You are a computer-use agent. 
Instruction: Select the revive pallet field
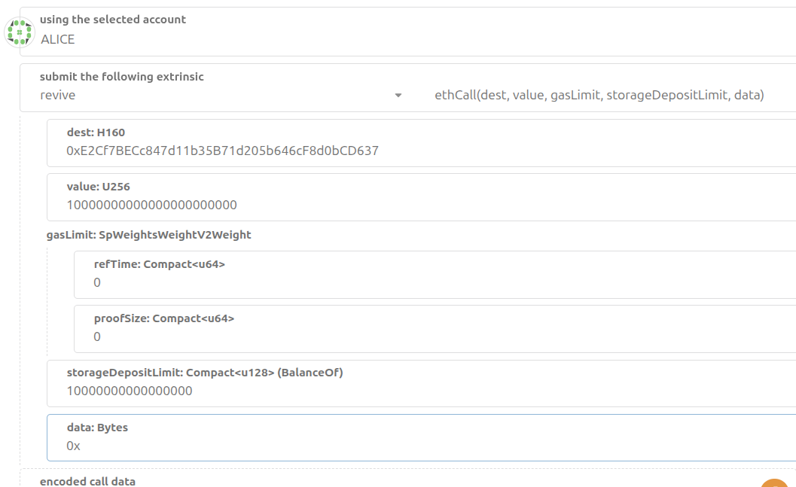click(x=211, y=96)
